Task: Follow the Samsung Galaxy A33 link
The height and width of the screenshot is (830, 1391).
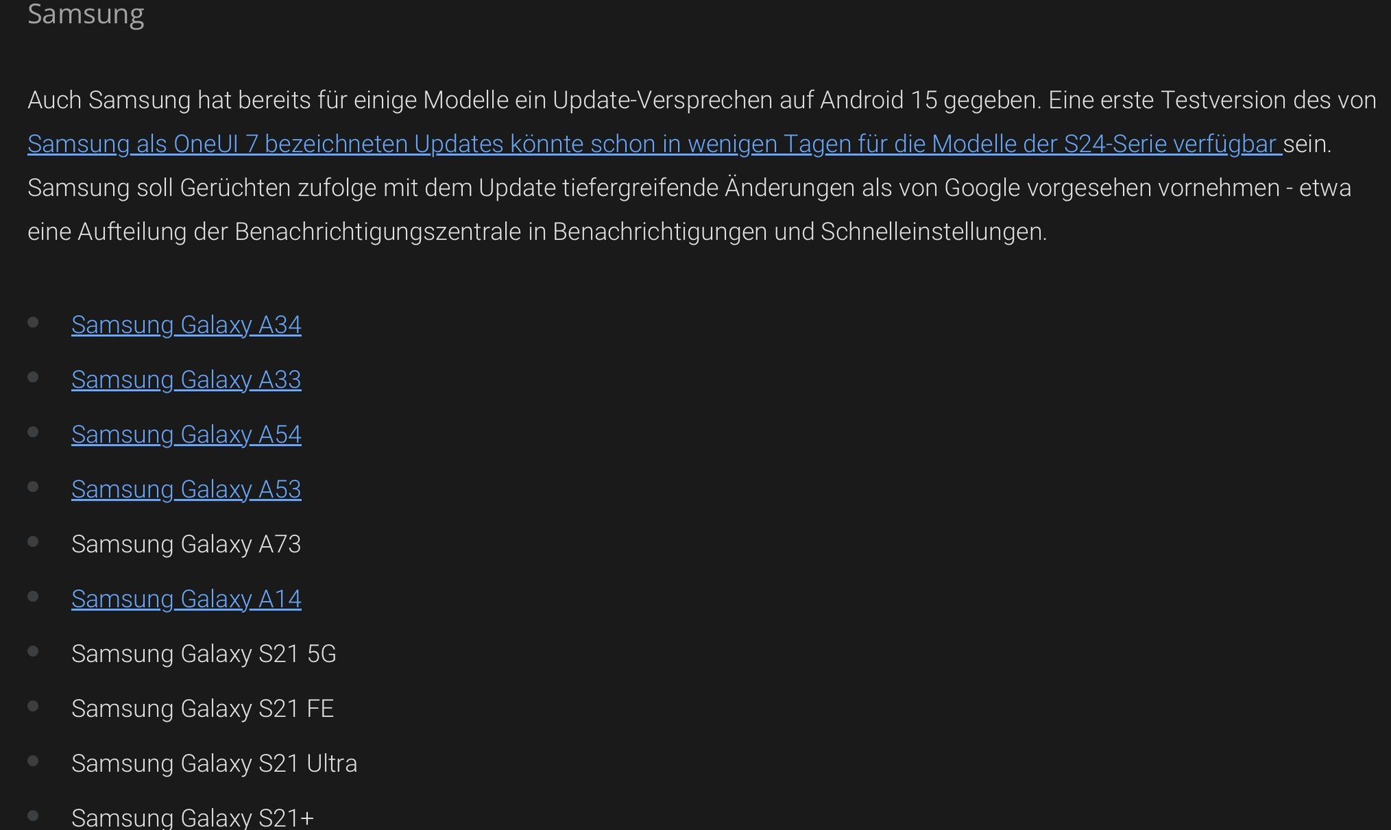Action: coord(186,380)
